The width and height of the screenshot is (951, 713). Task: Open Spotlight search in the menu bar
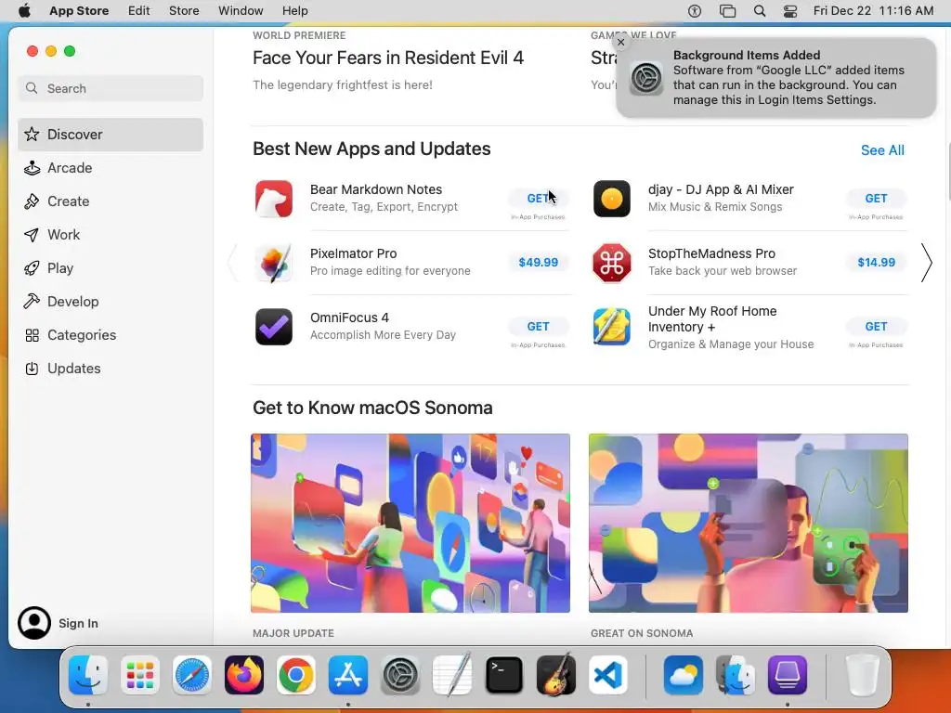pyautogui.click(x=760, y=11)
